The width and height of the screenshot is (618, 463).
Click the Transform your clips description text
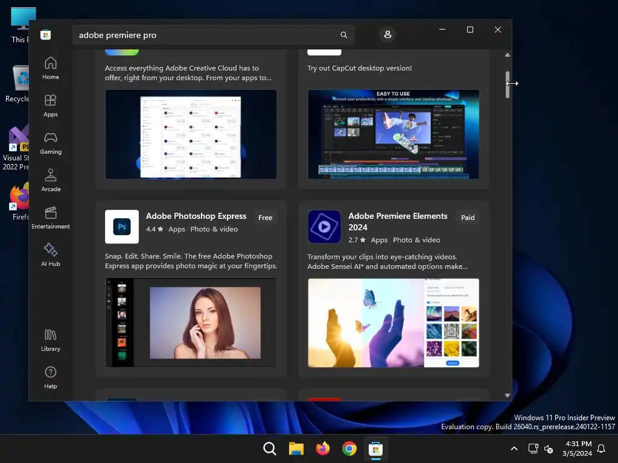[x=387, y=262]
